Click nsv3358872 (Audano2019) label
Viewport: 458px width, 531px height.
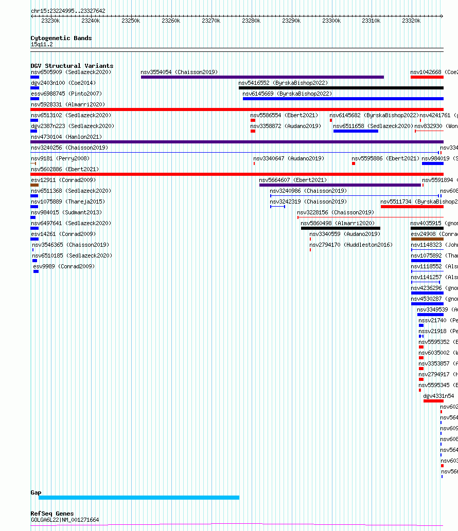coord(286,126)
